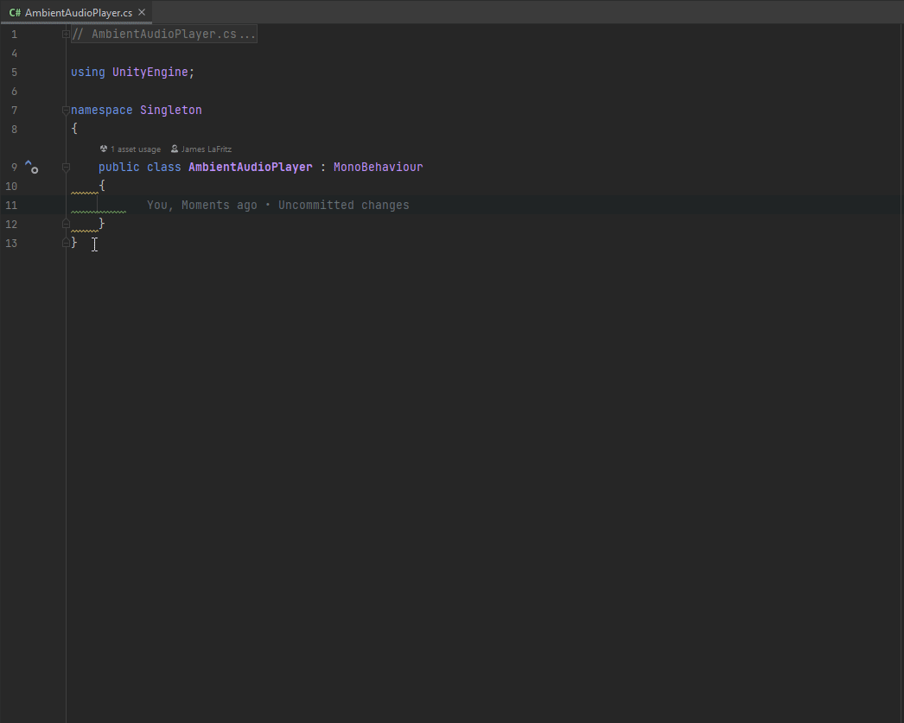Screen dimensions: 904x723
Task: Click line number 5 in gutter
Action: click(x=15, y=73)
